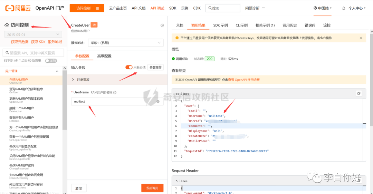Click the 获取 SDK link
Viewport: 373px width, 194px height.
[x=38, y=42]
